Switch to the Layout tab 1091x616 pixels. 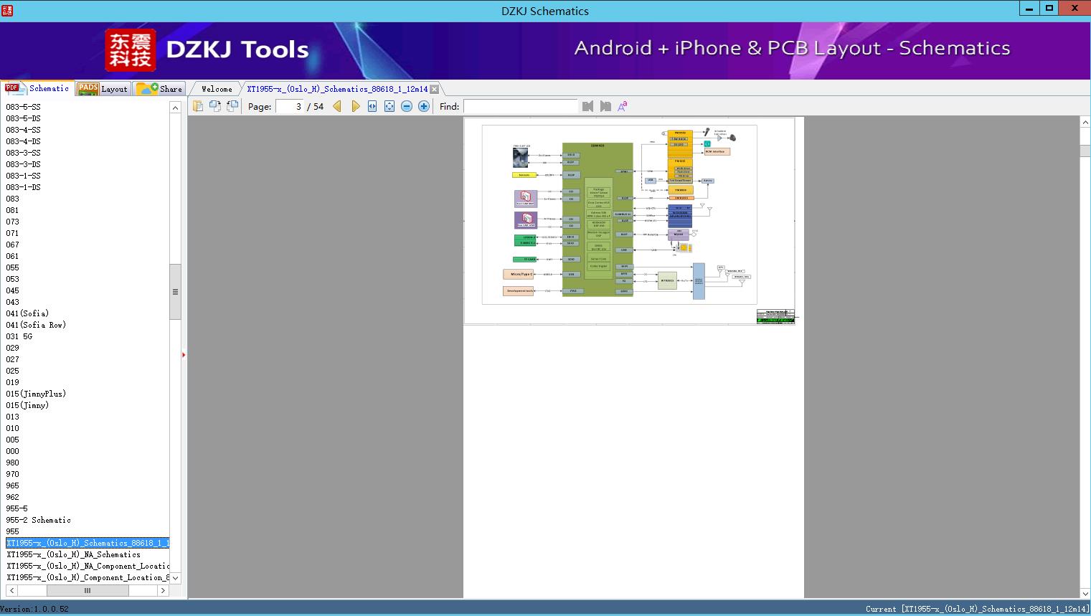pos(103,88)
